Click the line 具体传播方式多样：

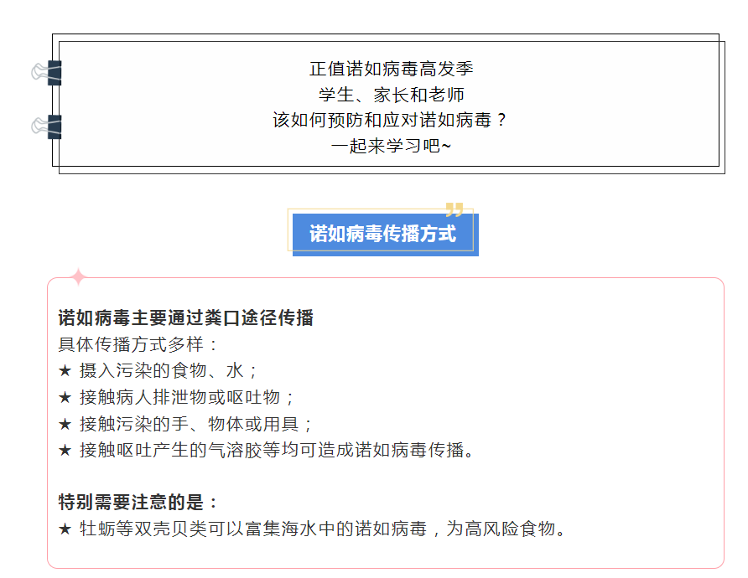tap(139, 344)
